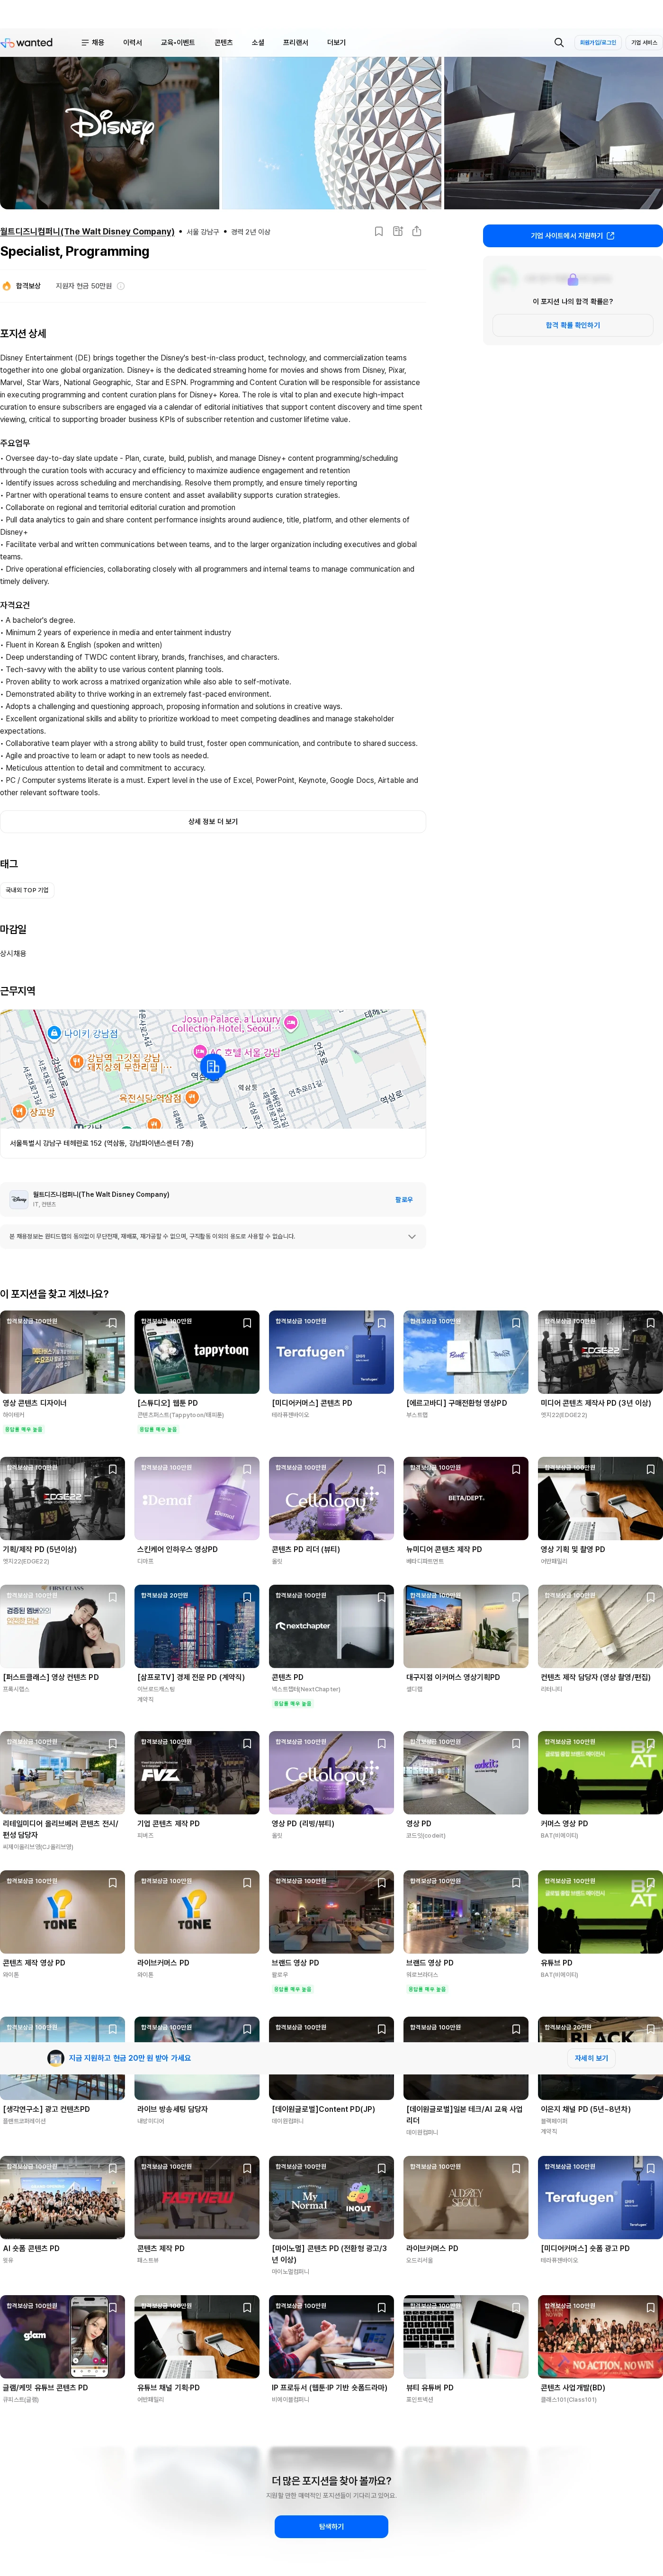Click the Disney logo in company card

pos(19,1199)
